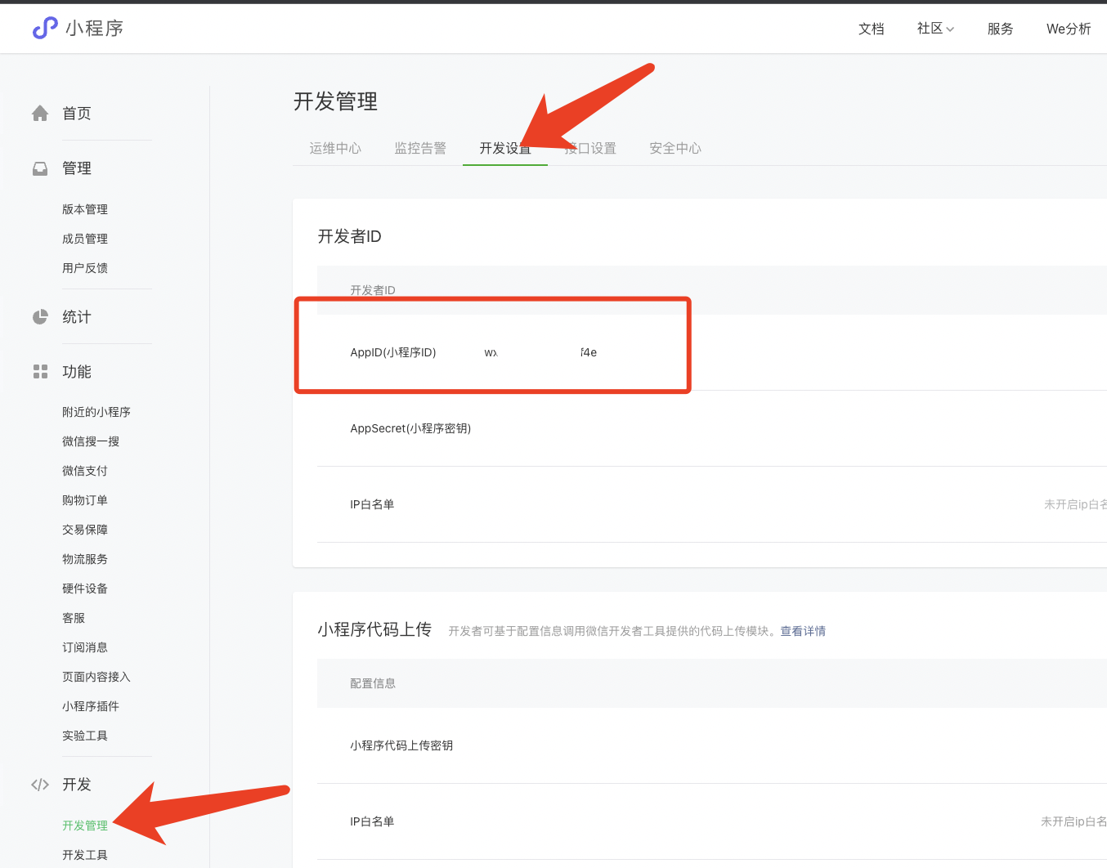This screenshot has height=868, width=1107.
Task: Click the pie chart icon beside 统计
Action: click(40, 317)
